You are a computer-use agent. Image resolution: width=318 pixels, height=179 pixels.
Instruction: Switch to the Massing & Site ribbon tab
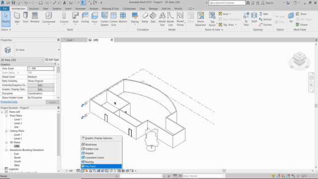110,8
